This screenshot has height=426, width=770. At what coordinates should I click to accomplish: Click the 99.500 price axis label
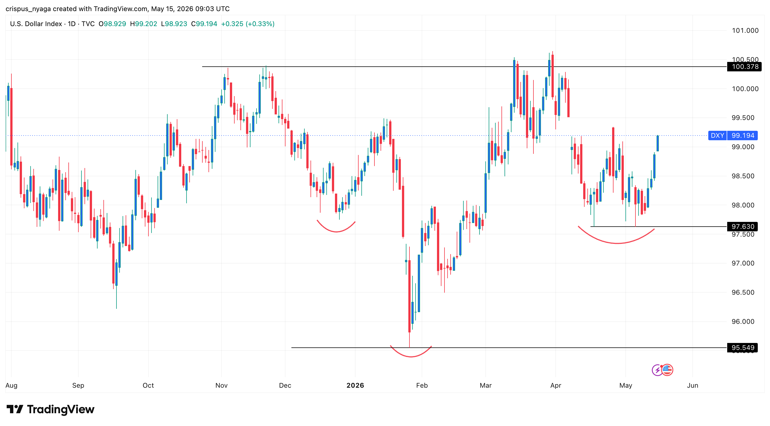tap(743, 118)
